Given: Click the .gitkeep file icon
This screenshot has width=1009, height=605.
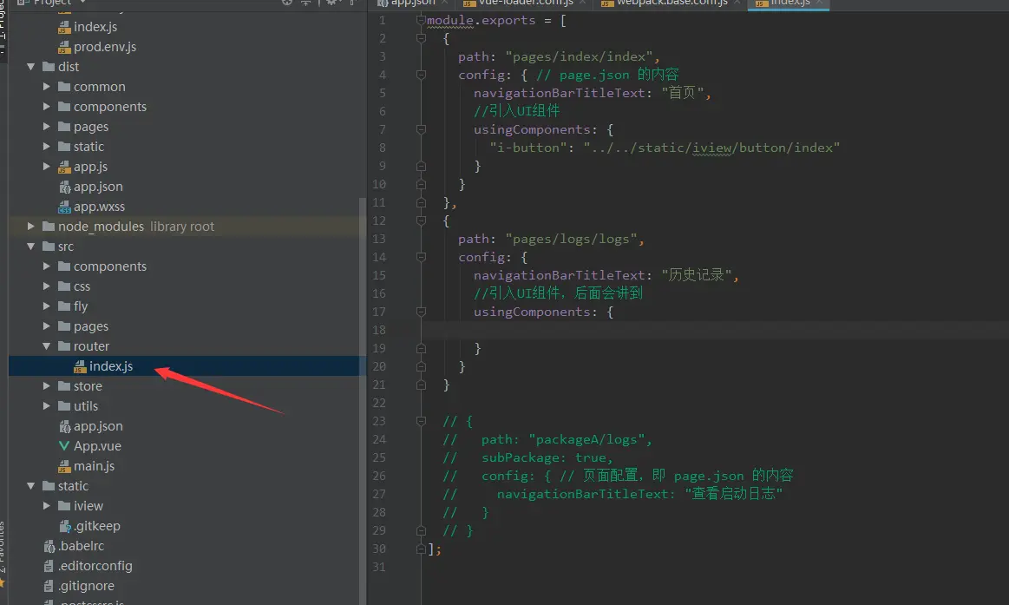Looking at the screenshot, I should coord(64,527).
